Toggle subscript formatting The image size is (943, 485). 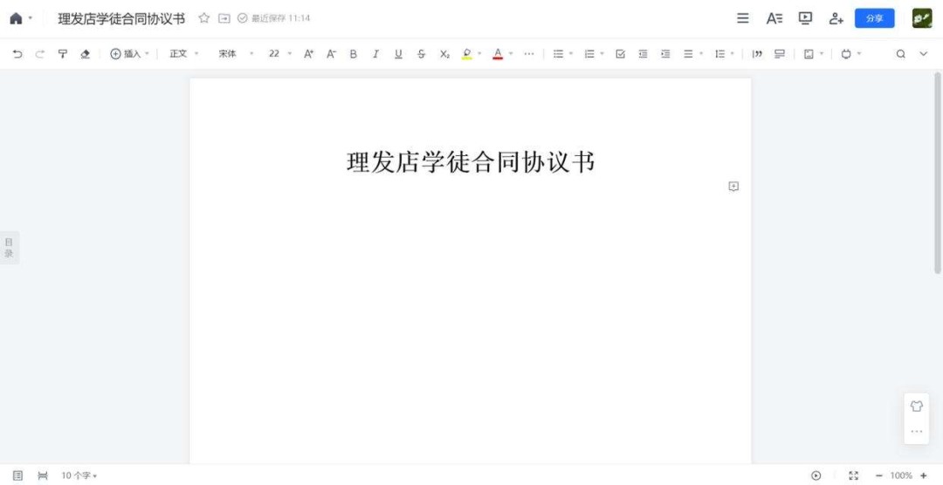(444, 54)
